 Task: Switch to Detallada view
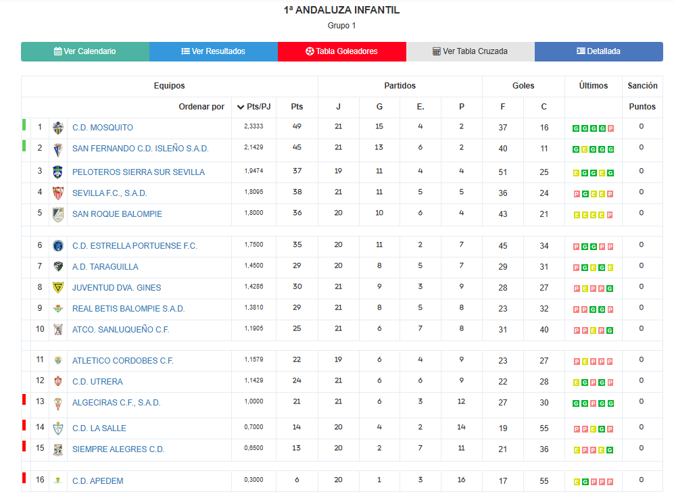(599, 51)
